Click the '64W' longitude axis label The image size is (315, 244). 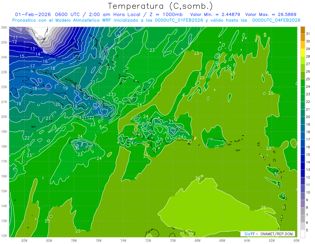click(x=247, y=240)
